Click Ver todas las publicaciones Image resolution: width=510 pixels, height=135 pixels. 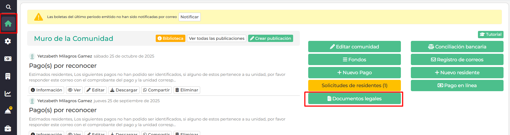(217, 38)
